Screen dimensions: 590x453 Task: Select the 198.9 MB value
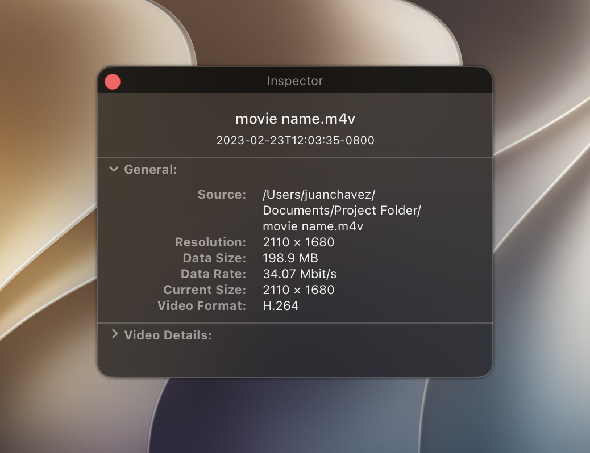[290, 258]
